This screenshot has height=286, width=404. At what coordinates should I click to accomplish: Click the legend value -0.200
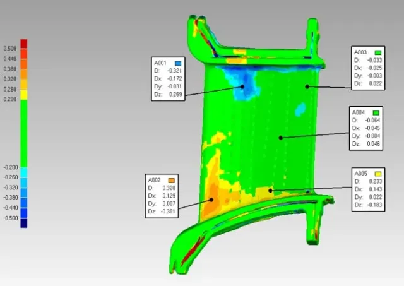(11, 167)
